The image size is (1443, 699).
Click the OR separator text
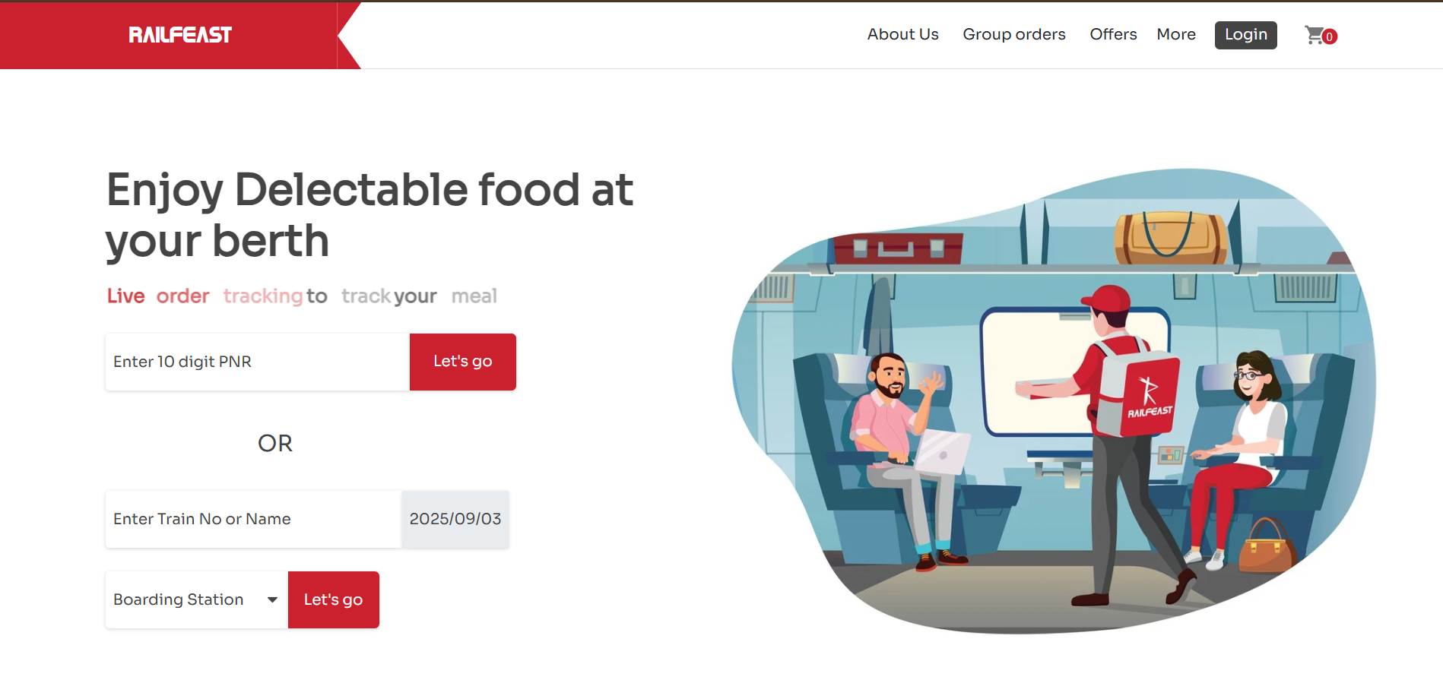[275, 443]
